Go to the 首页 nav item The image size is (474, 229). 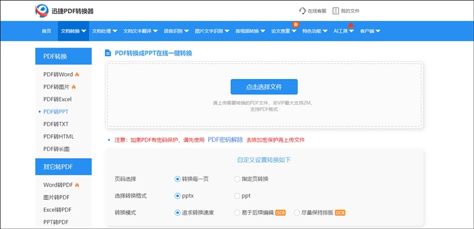(46, 31)
